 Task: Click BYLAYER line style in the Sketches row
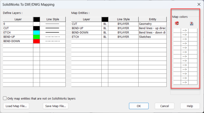[x=123, y=37]
